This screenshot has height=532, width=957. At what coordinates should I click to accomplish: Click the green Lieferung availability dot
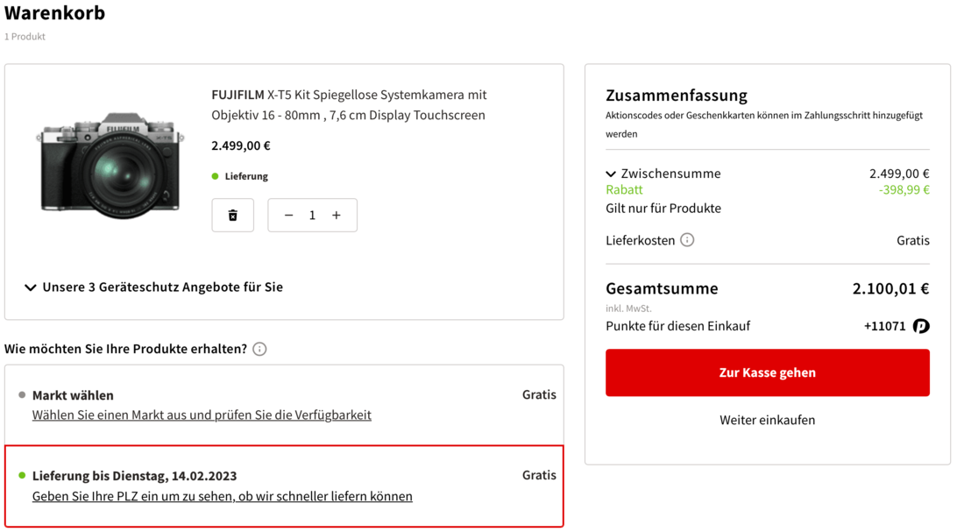[x=216, y=176]
